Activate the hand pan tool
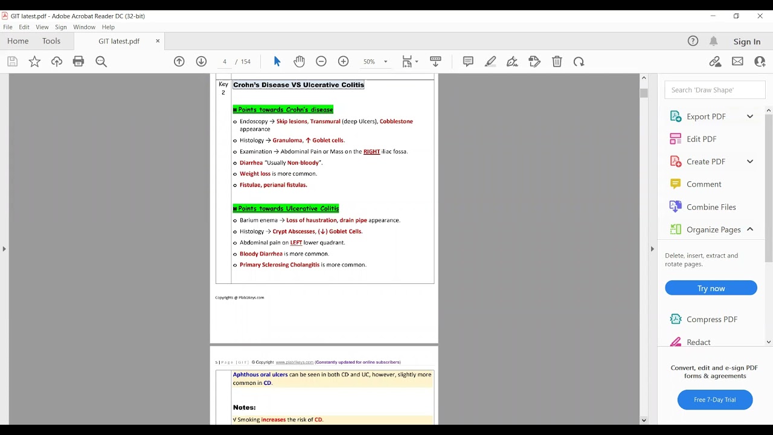This screenshot has width=773, height=435. tap(299, 62)
